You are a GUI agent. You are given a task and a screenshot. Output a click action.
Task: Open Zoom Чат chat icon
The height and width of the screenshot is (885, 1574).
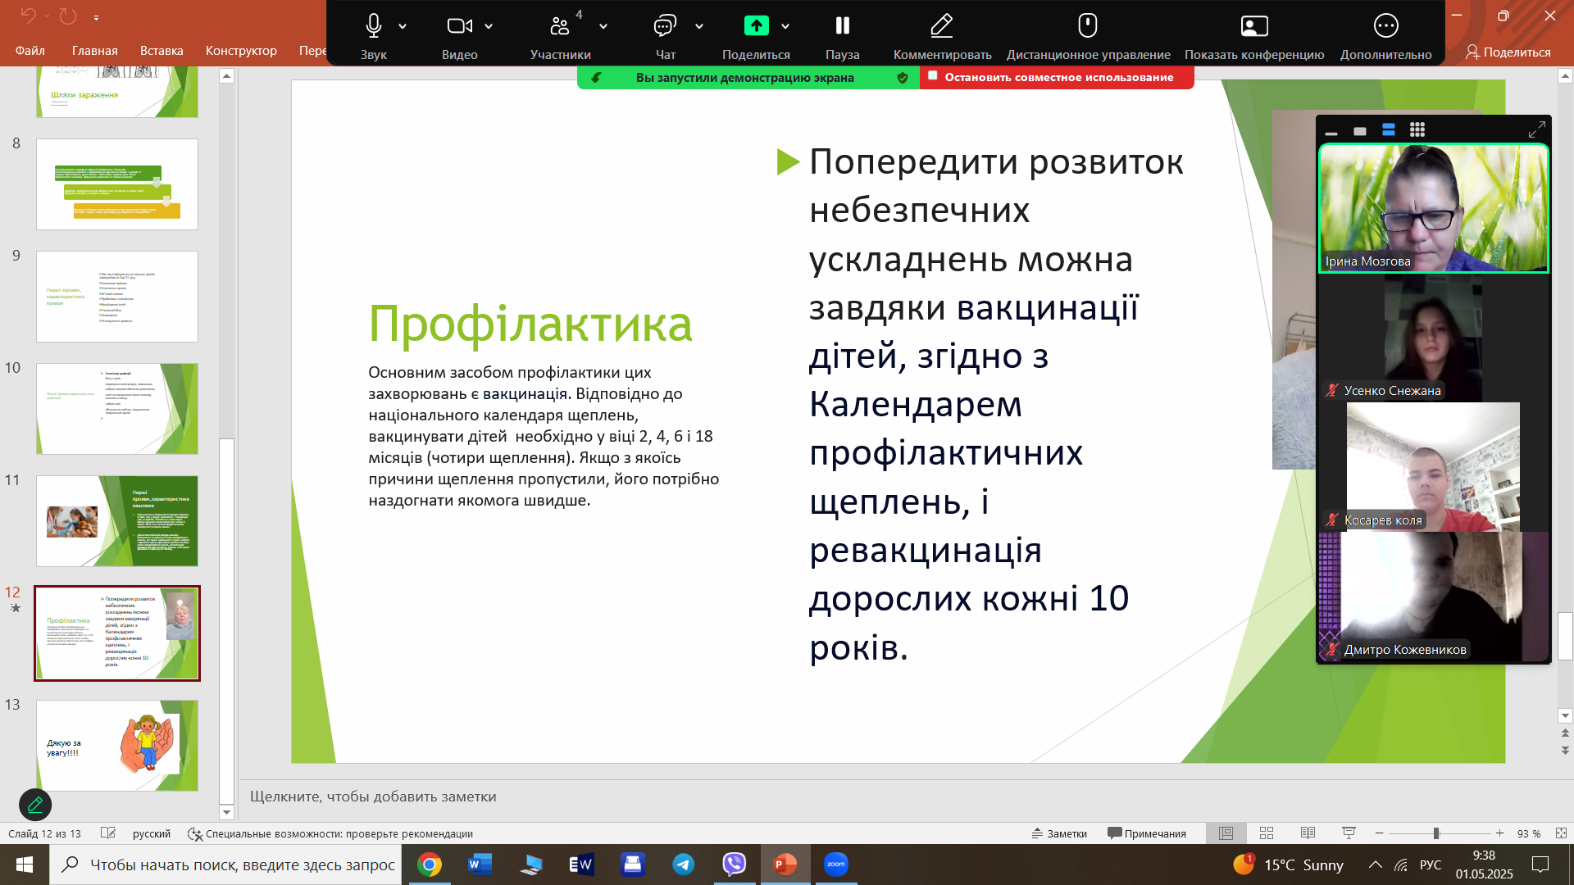pos(665,26)
